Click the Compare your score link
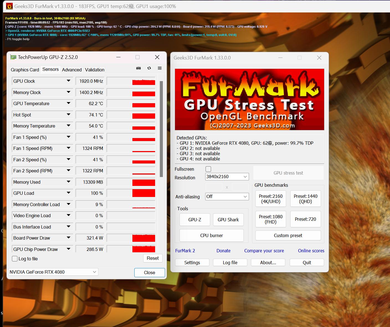Screen dimensions: 390x327 coord(264,251)
